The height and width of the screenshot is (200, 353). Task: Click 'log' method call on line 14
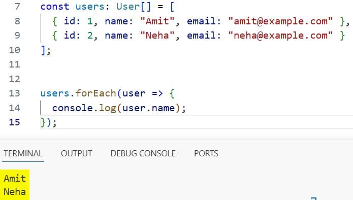[107, 109]
